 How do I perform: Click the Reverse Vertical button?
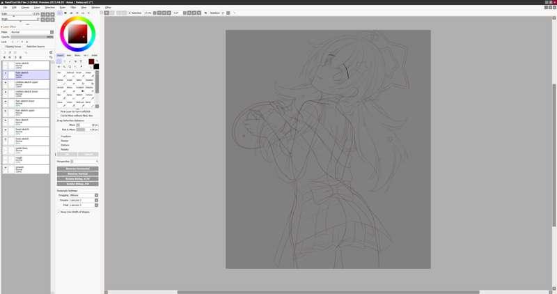[x=78, y=173]
